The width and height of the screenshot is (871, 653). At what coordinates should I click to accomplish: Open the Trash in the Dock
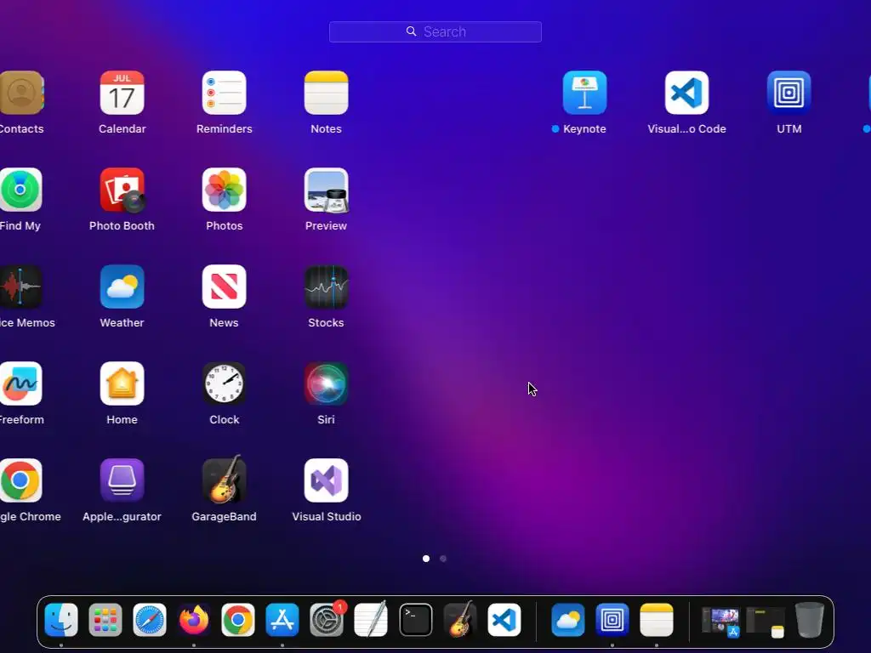(x=810, y=619)
